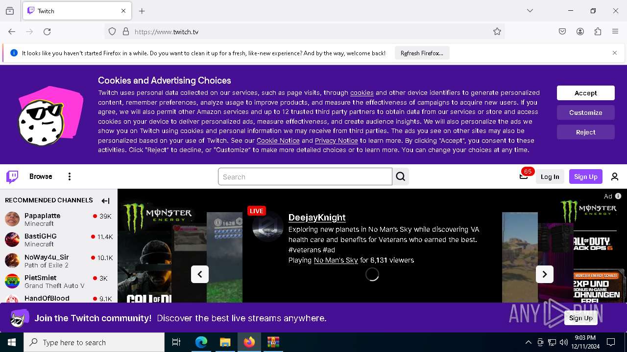Click Minecraft under Papaplatte
Viewport: 627px width, 352px height.
tap(39, 223)
